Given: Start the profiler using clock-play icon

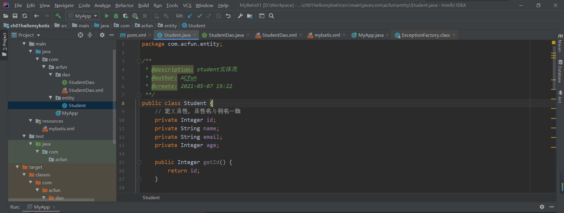Looking at the screenshot, I should (135, 16).
